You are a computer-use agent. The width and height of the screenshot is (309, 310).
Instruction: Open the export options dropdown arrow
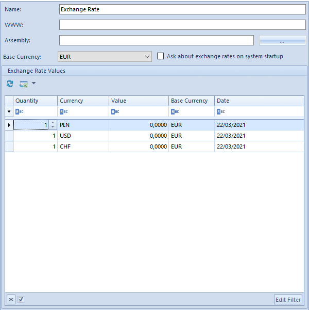click(34, 83)
